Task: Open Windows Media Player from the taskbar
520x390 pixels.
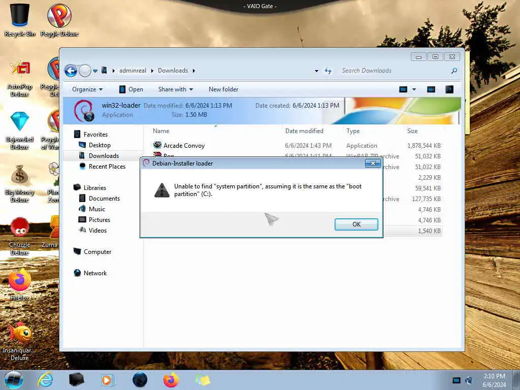Action: [x=107, y=380]
